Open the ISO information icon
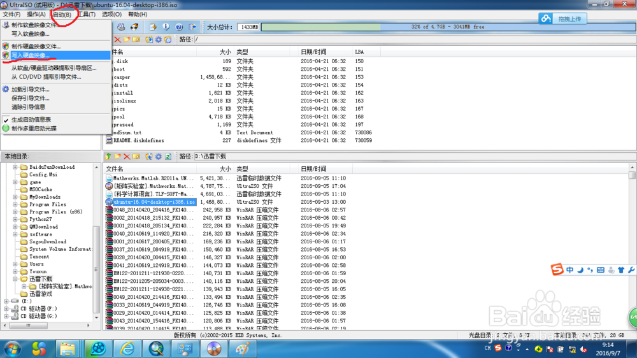Viewport: 637px width, 358px height. pyautogui.click(x=166, y=27)
